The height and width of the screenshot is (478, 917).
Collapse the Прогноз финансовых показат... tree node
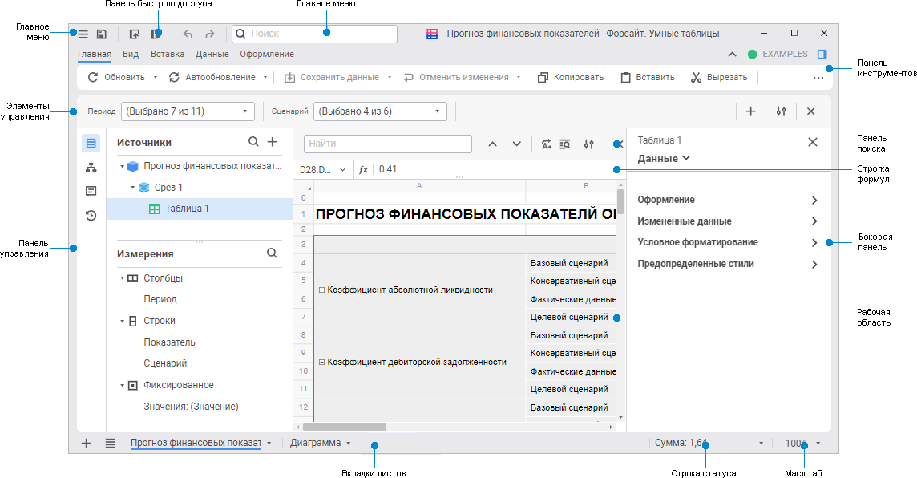tap(122, 167)
